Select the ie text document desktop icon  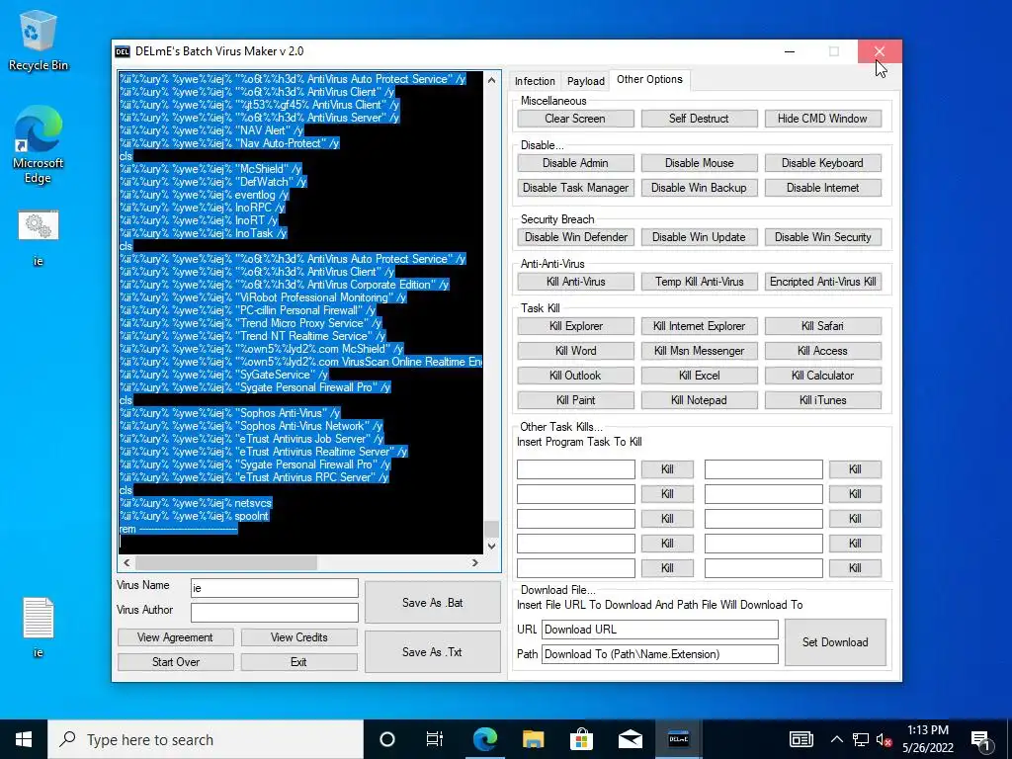(39, 628)
